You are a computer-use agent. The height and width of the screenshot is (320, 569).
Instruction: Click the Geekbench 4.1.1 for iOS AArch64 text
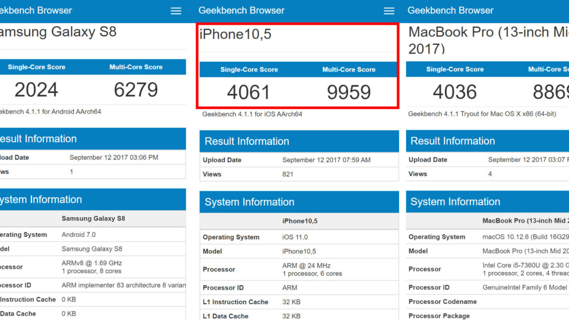click(252, 114)
